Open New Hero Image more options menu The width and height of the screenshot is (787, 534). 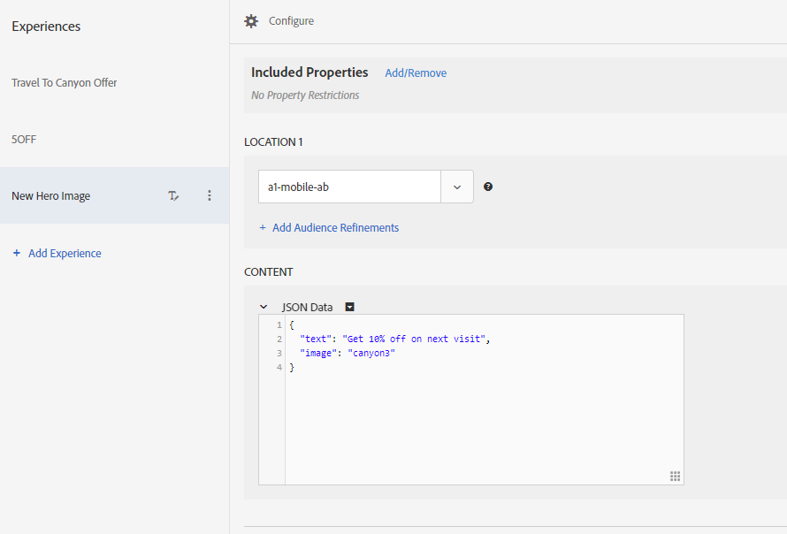point(210,195)
